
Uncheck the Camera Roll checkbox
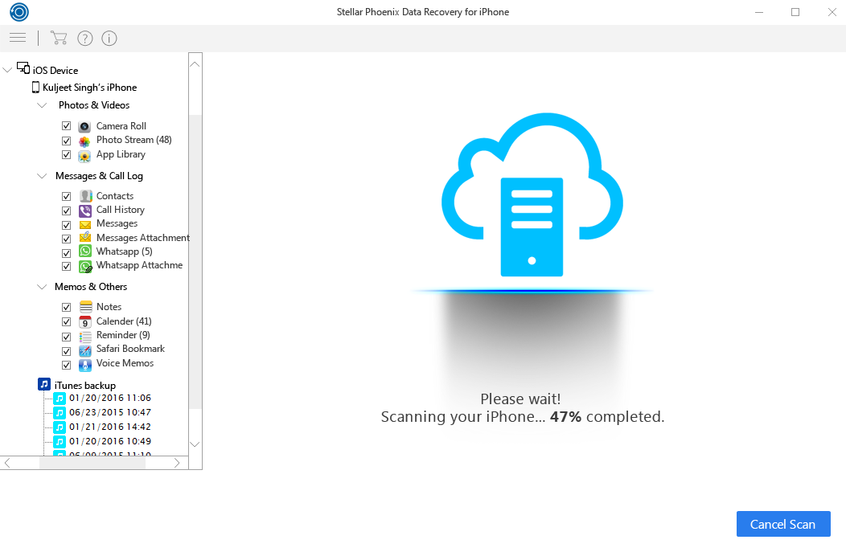pos(67,126)
